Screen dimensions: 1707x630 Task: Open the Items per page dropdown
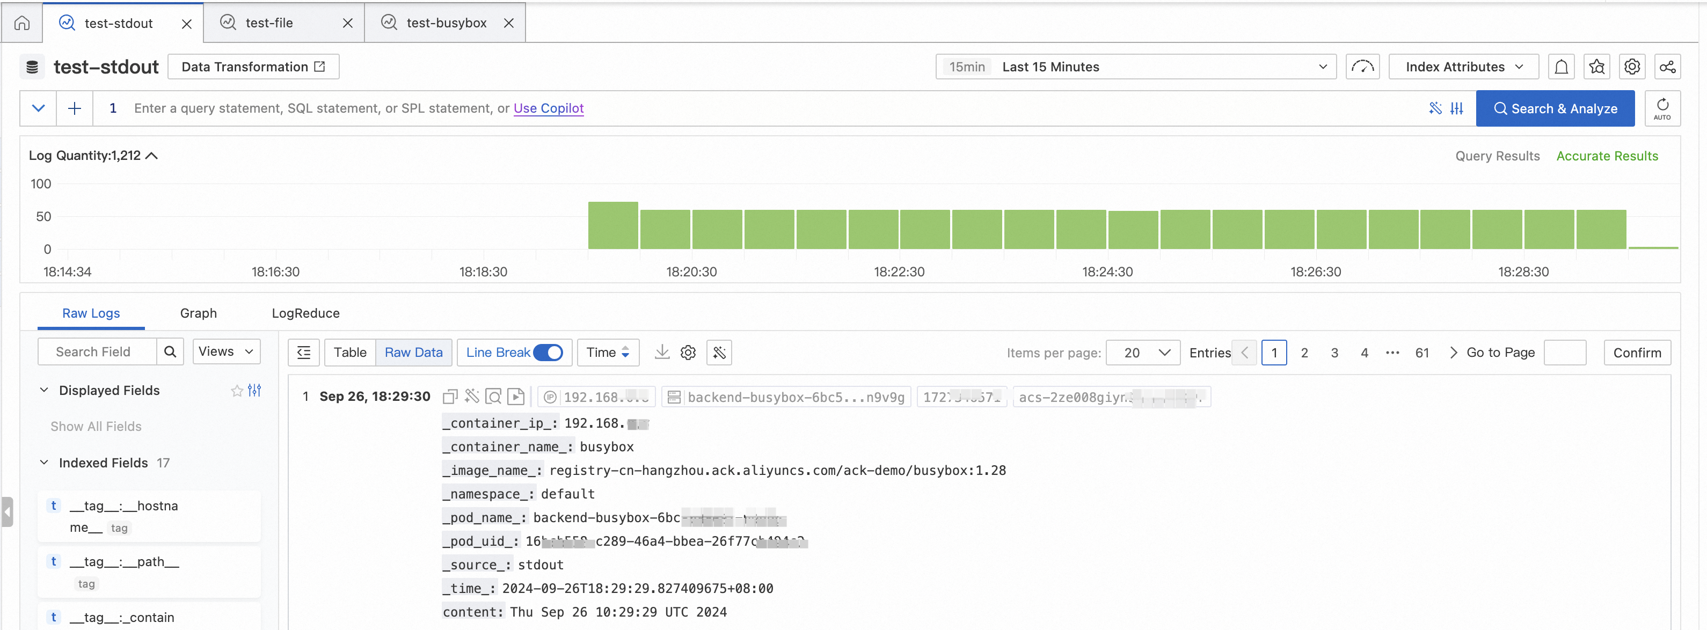pyautogui.click(x=1143, y=353)
